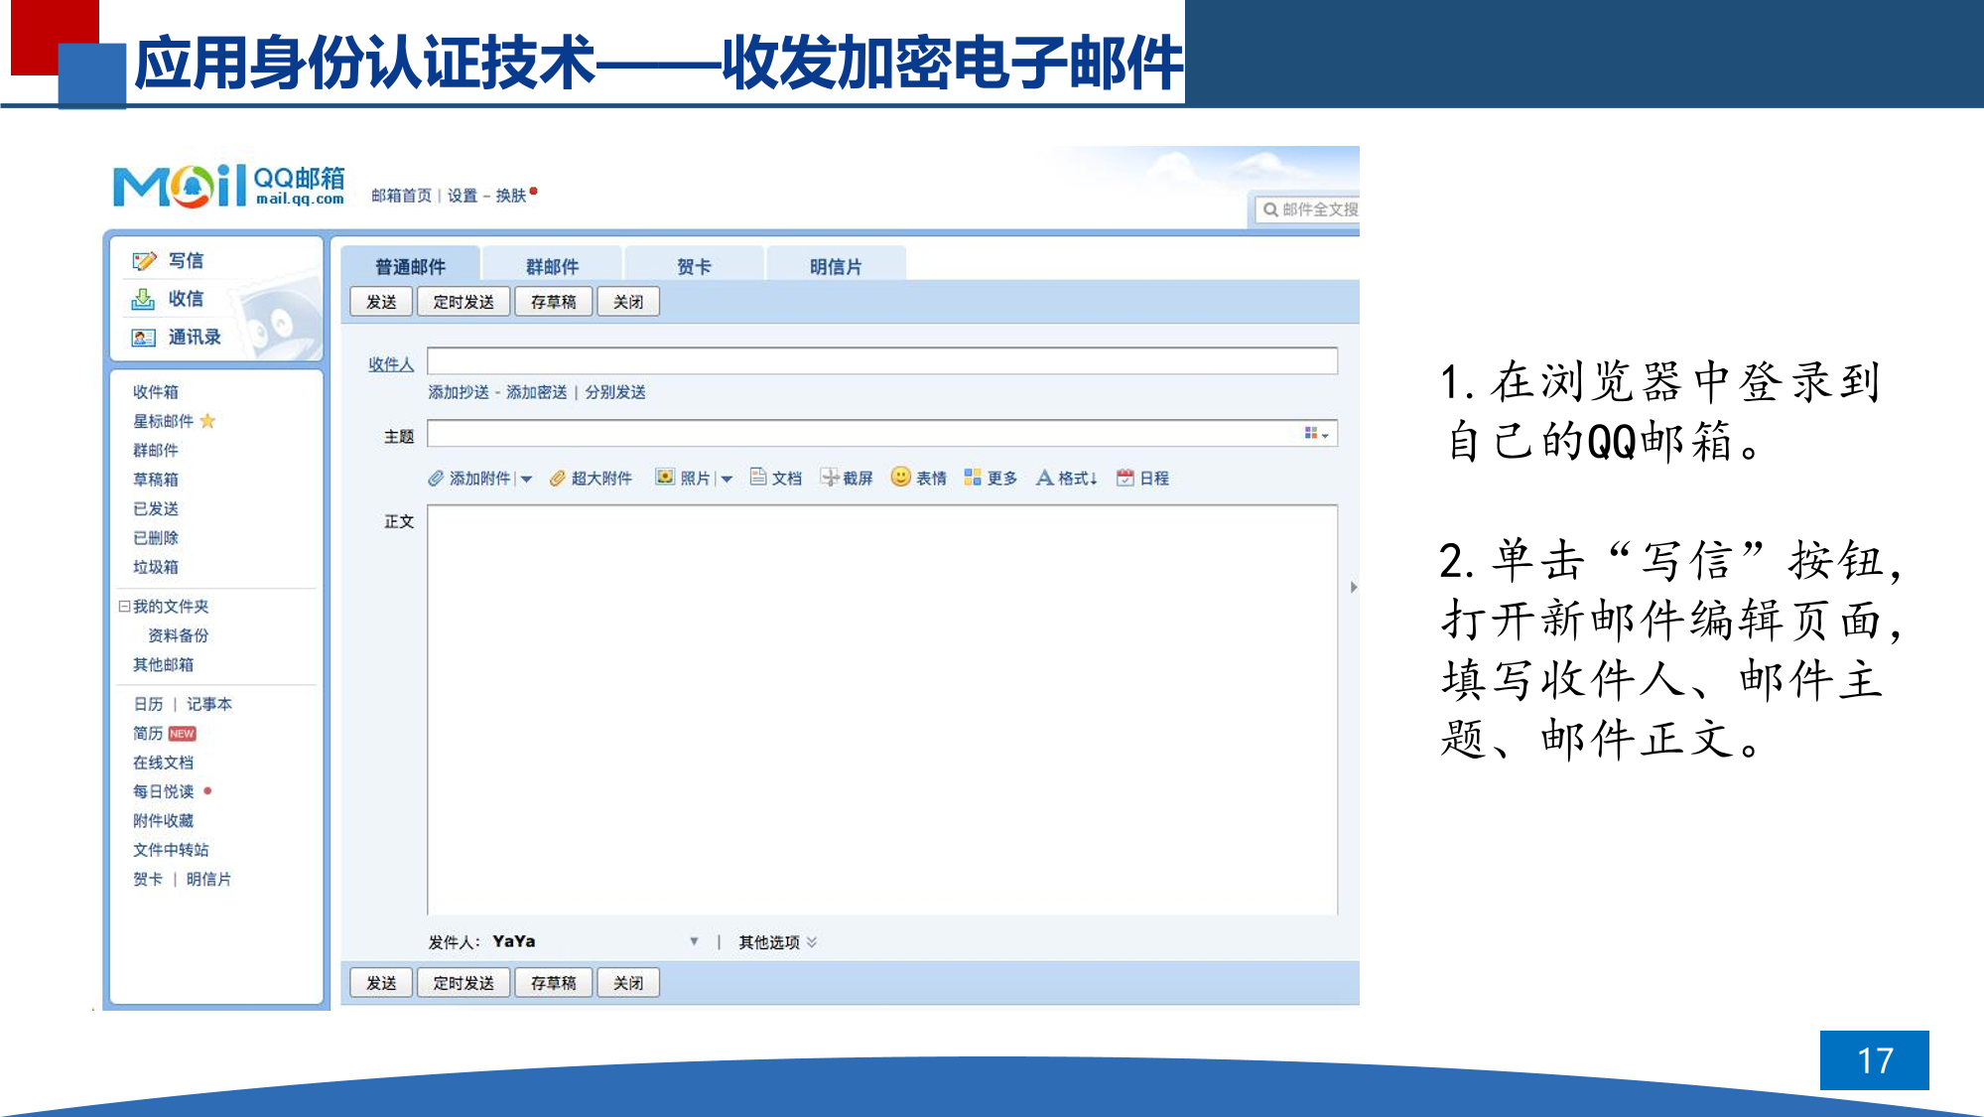Expand the add attachment dropdown arrow
This screenshot has width=1984, height=1117.
(x=527, y=480)
